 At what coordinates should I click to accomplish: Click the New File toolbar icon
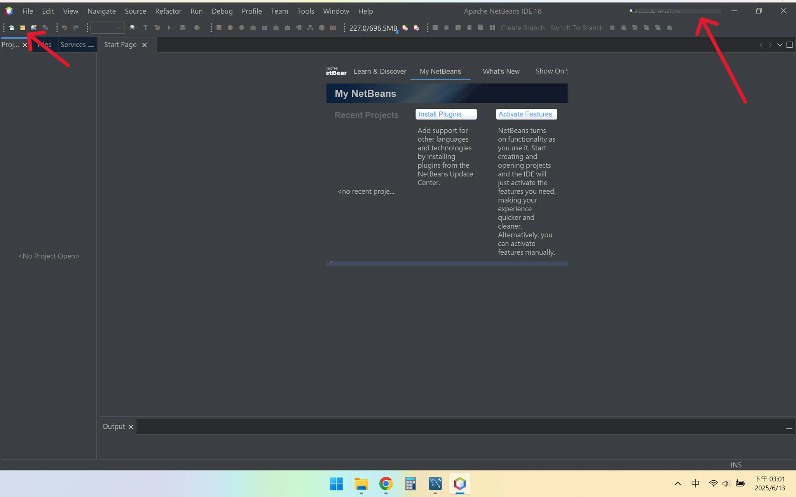point(12,28)
